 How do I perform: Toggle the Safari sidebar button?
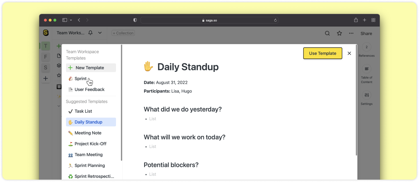[65, 20]
